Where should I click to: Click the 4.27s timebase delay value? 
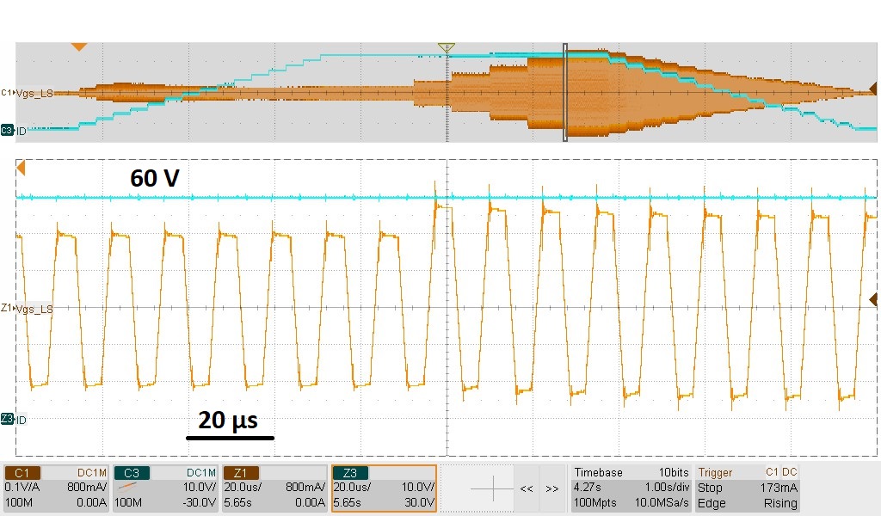tap(587, 488)
